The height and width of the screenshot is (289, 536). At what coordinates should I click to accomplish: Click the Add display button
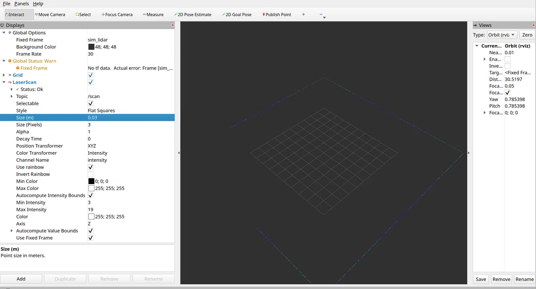coord(21,279)
